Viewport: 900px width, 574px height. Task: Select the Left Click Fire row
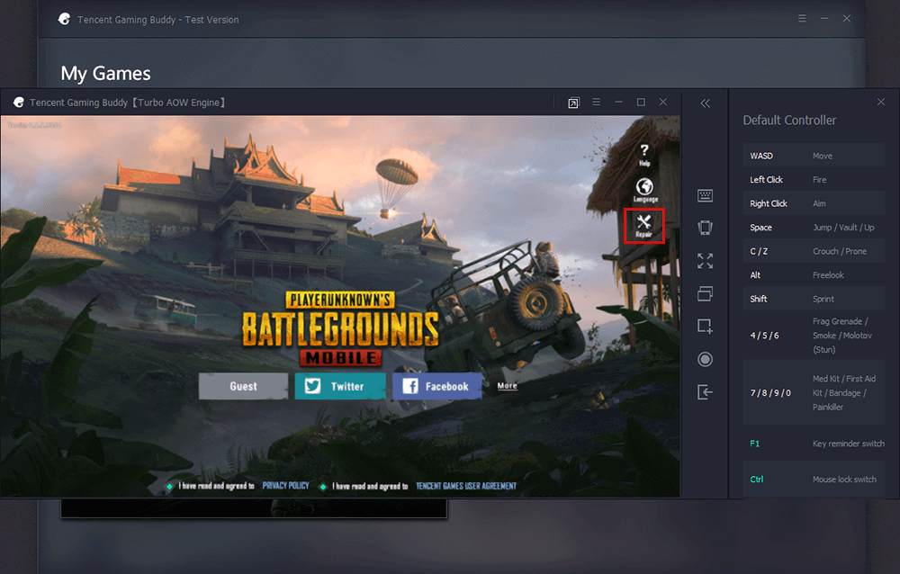point(814,180)
